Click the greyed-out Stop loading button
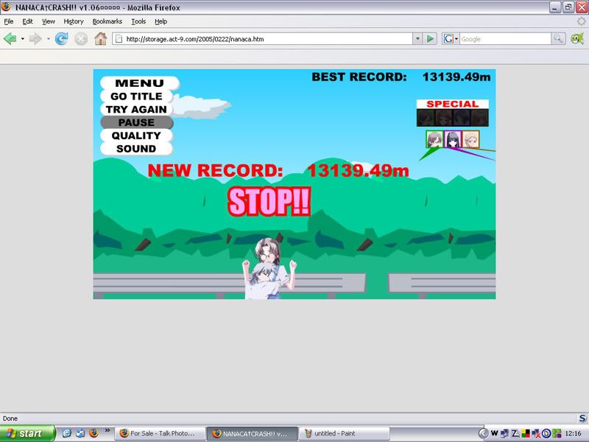The width and height of the screenshot is (589, 442). [81, 39]
